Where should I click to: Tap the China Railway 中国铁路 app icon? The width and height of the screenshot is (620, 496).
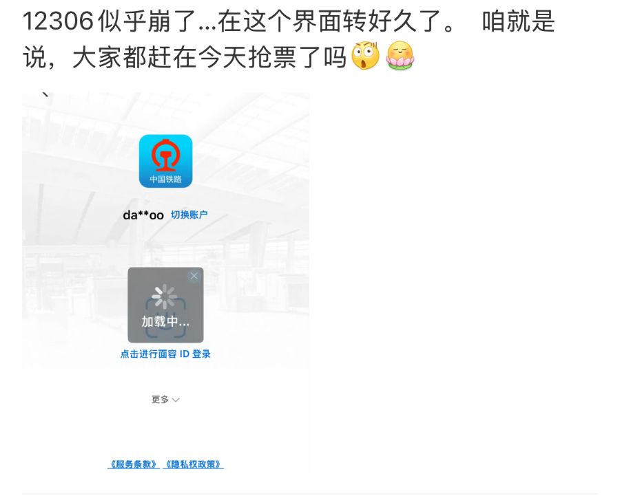coord(165,161)
